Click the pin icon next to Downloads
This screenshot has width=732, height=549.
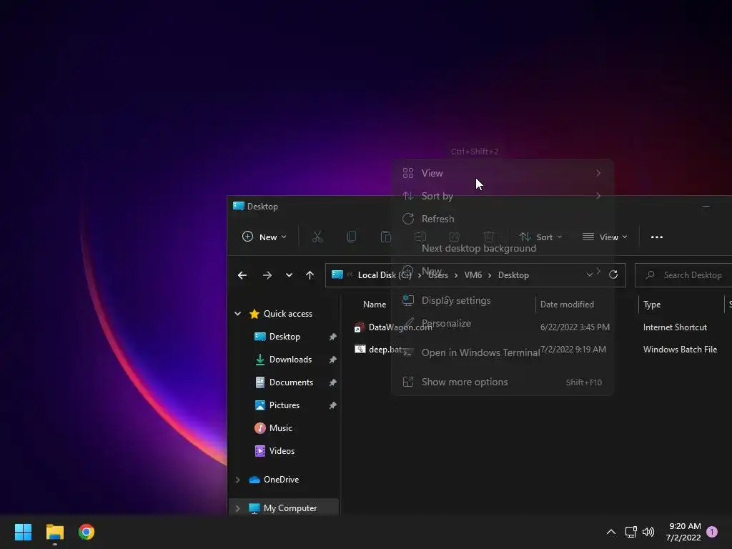point(333,360)
